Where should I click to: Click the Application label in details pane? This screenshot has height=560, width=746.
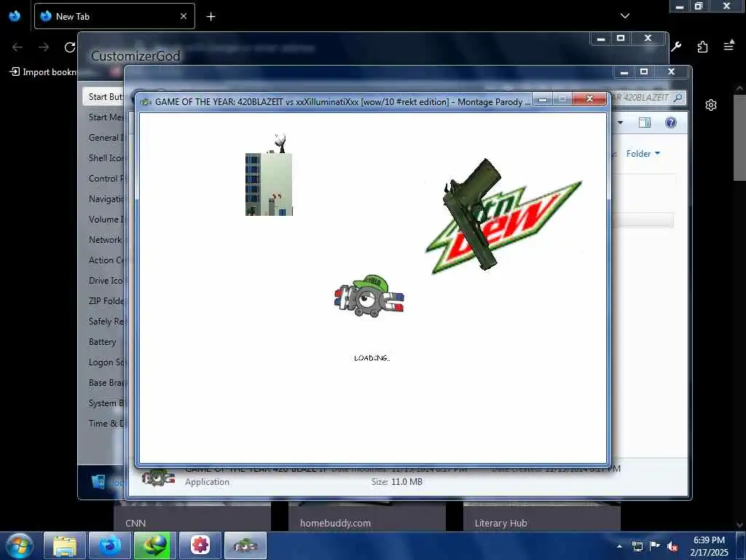pyautogui.click(x=207, y=482)
